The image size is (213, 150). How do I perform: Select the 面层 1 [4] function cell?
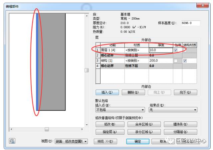[x=112, y=50]
